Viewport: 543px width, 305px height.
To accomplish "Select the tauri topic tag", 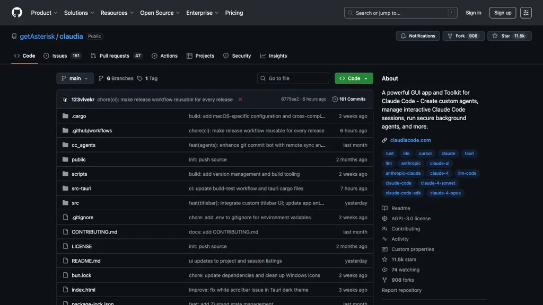I will click(469, 154).
